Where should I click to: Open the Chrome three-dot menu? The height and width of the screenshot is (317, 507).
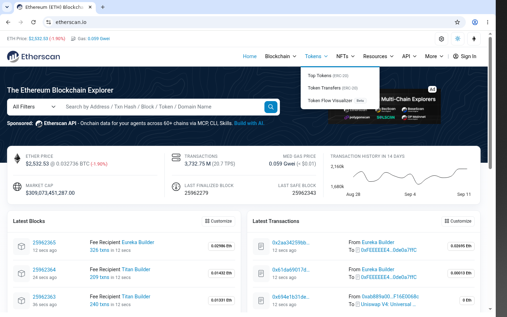(488, 22)
